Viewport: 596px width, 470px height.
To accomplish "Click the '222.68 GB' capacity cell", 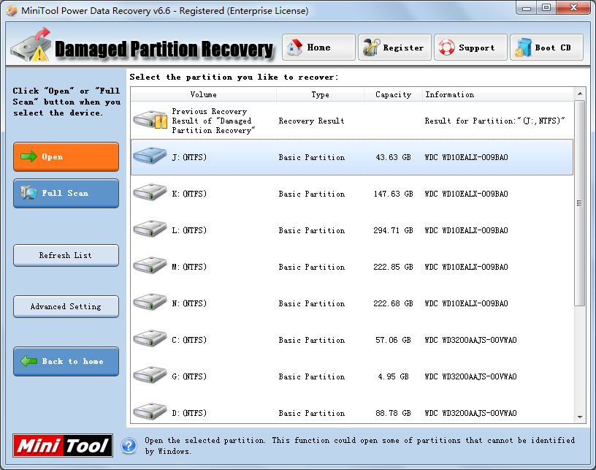I will coord(393,303).
